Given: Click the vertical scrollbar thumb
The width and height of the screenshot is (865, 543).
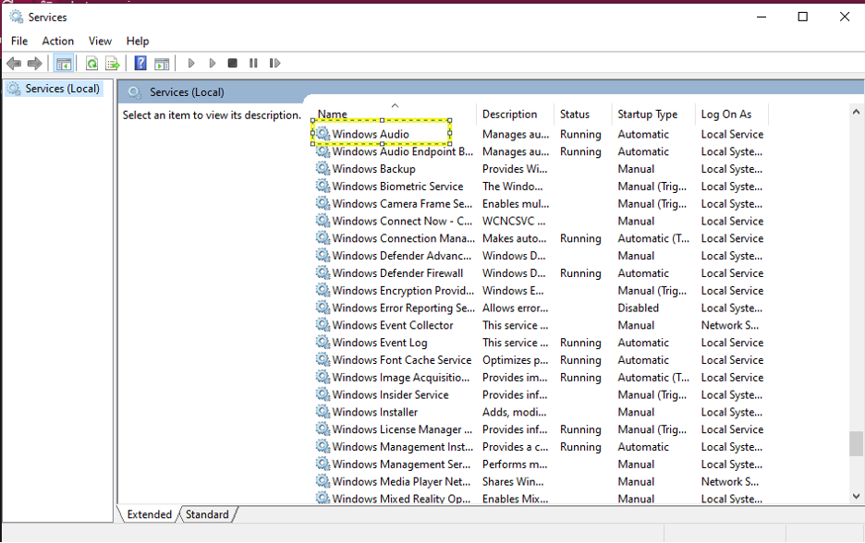Looking at the screenshot, I should (856, 443).
